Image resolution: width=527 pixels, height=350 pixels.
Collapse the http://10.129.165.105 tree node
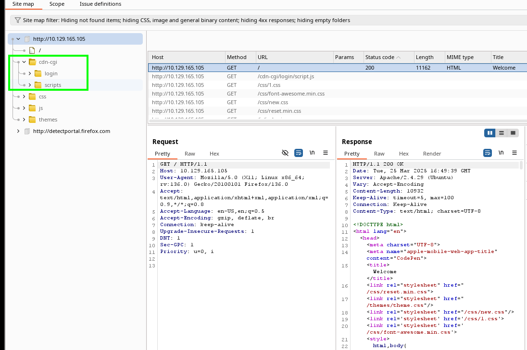pos(18,39)
